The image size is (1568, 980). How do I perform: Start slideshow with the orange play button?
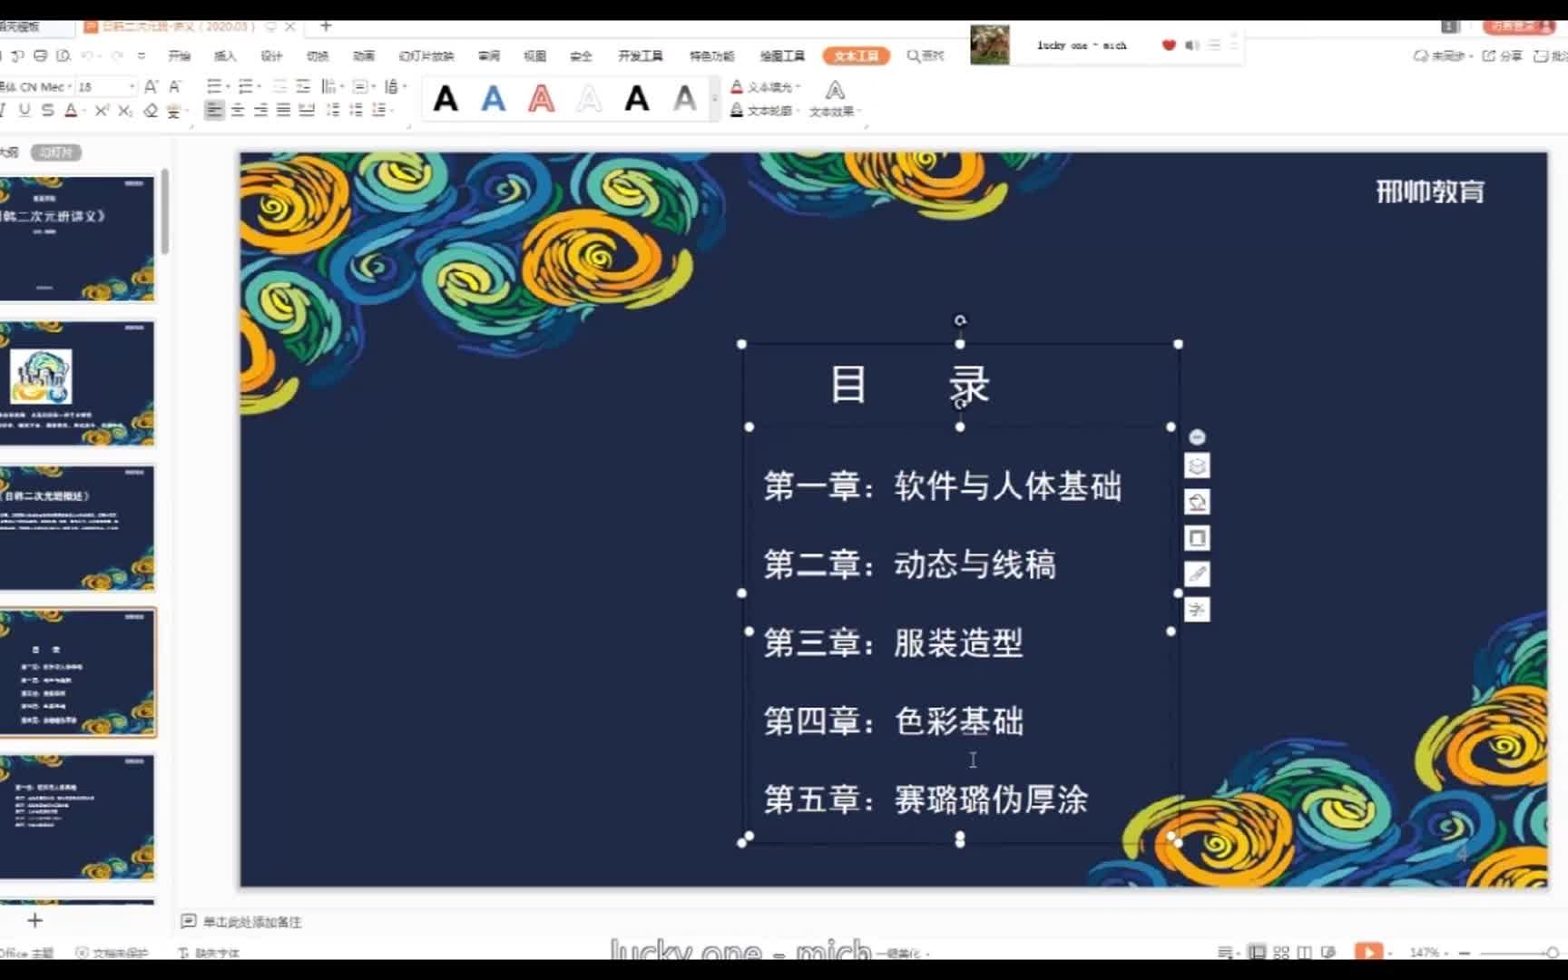pos(1368,952)
